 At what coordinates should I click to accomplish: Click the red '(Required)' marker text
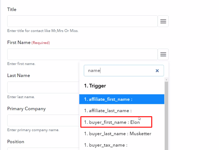40,43
